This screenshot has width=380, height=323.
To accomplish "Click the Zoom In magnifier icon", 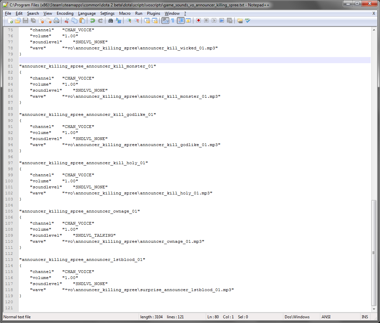I will point(129,21).
